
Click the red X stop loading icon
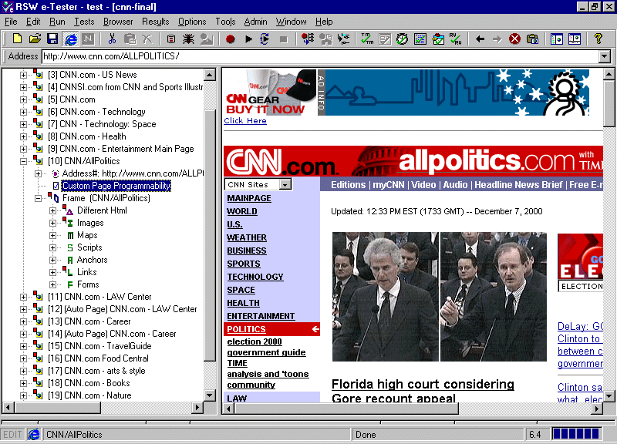[514, 39]
